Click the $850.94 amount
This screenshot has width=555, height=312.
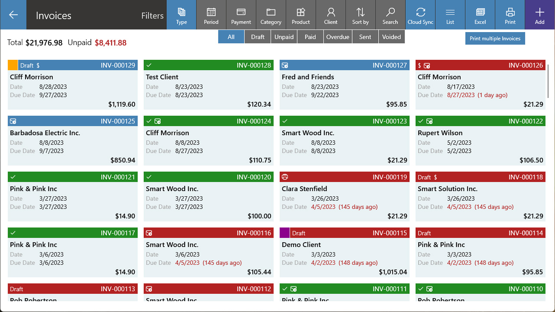[123, 160]
